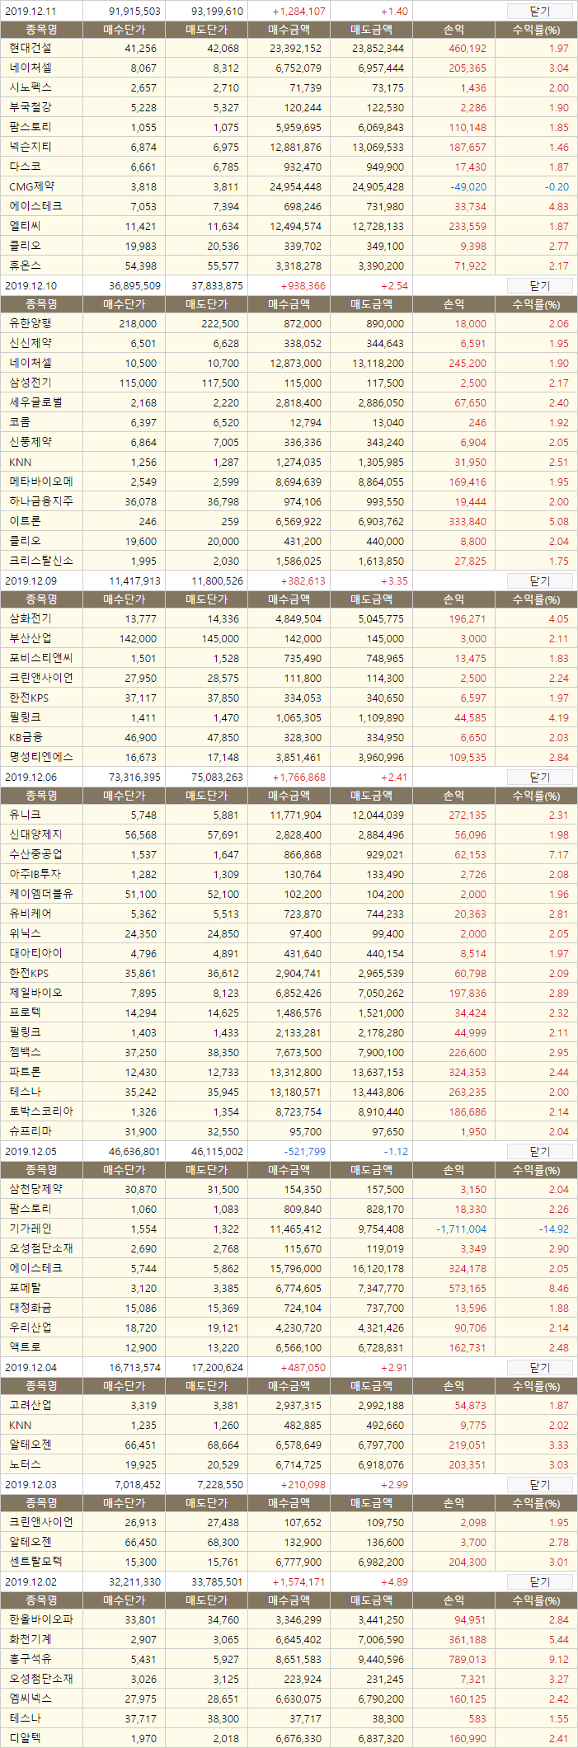Click 닫기 for the 2019.12.02 section
Viewport: 578px width, 1748px height.
pos(539,1581)
